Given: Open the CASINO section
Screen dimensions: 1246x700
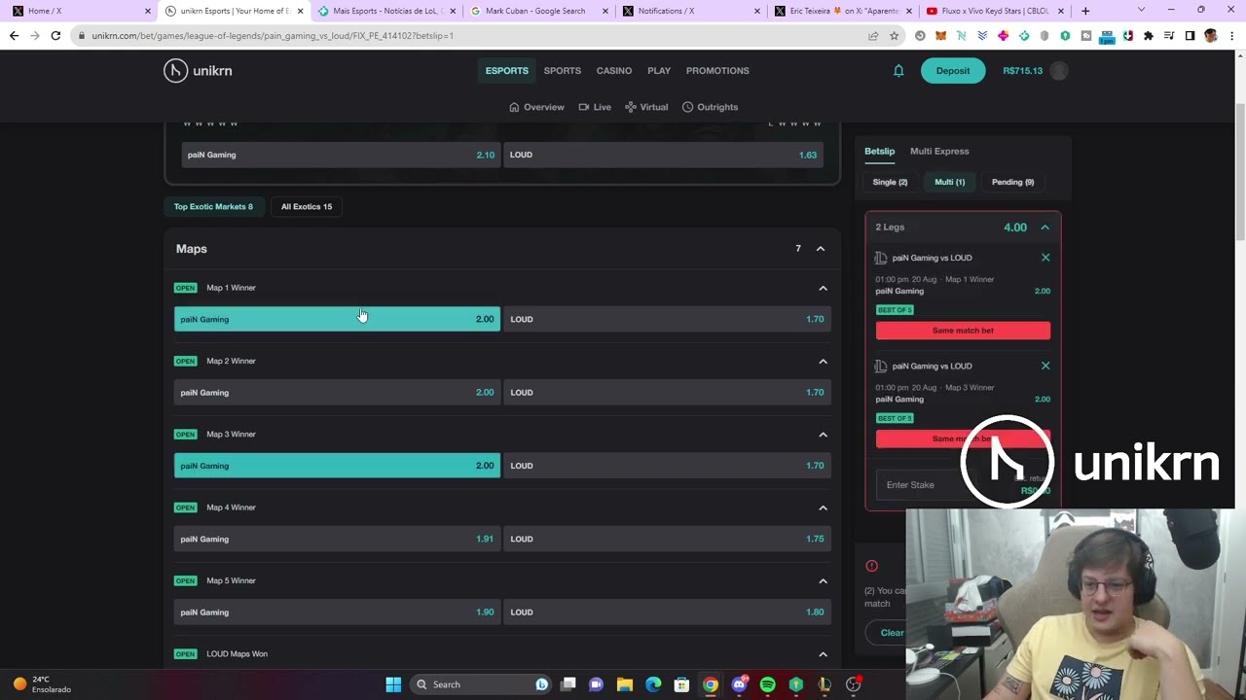Looking at the screenshot, I should [614, 71].
